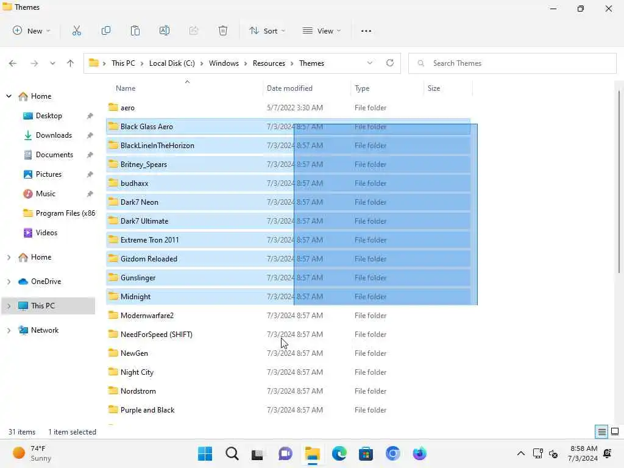Open the View dropdown menu

coord(322,30)
